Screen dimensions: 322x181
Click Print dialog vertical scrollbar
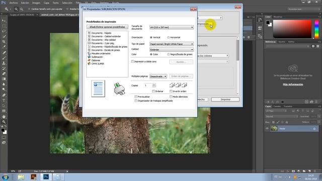point(237,66)
